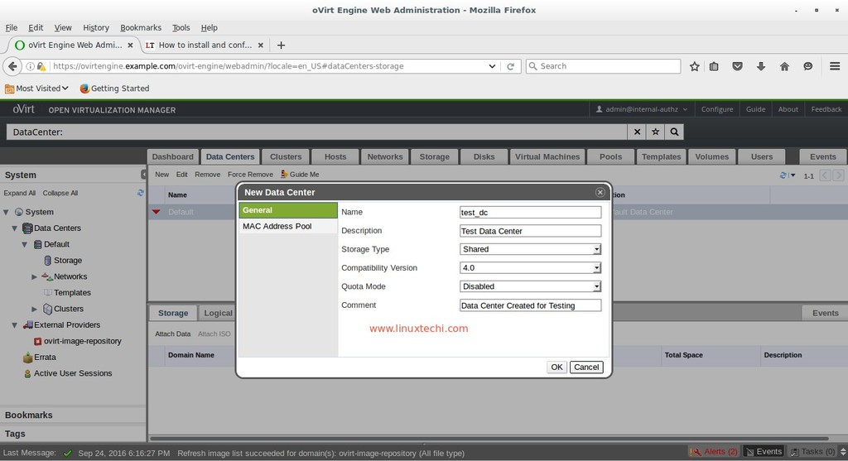848x461 pixels.
Task: Open the Bookmarks menu
Action: point(141,27)
